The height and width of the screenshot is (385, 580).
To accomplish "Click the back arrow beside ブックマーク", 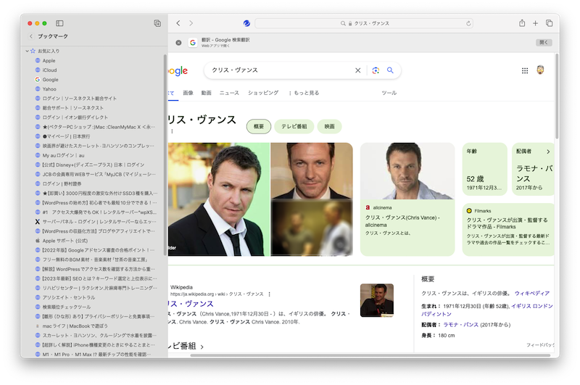I will pos(30,36).
